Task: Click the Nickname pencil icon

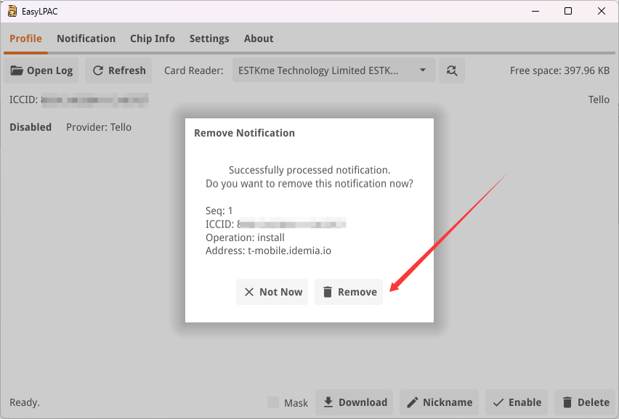Action: coord(413,402)
